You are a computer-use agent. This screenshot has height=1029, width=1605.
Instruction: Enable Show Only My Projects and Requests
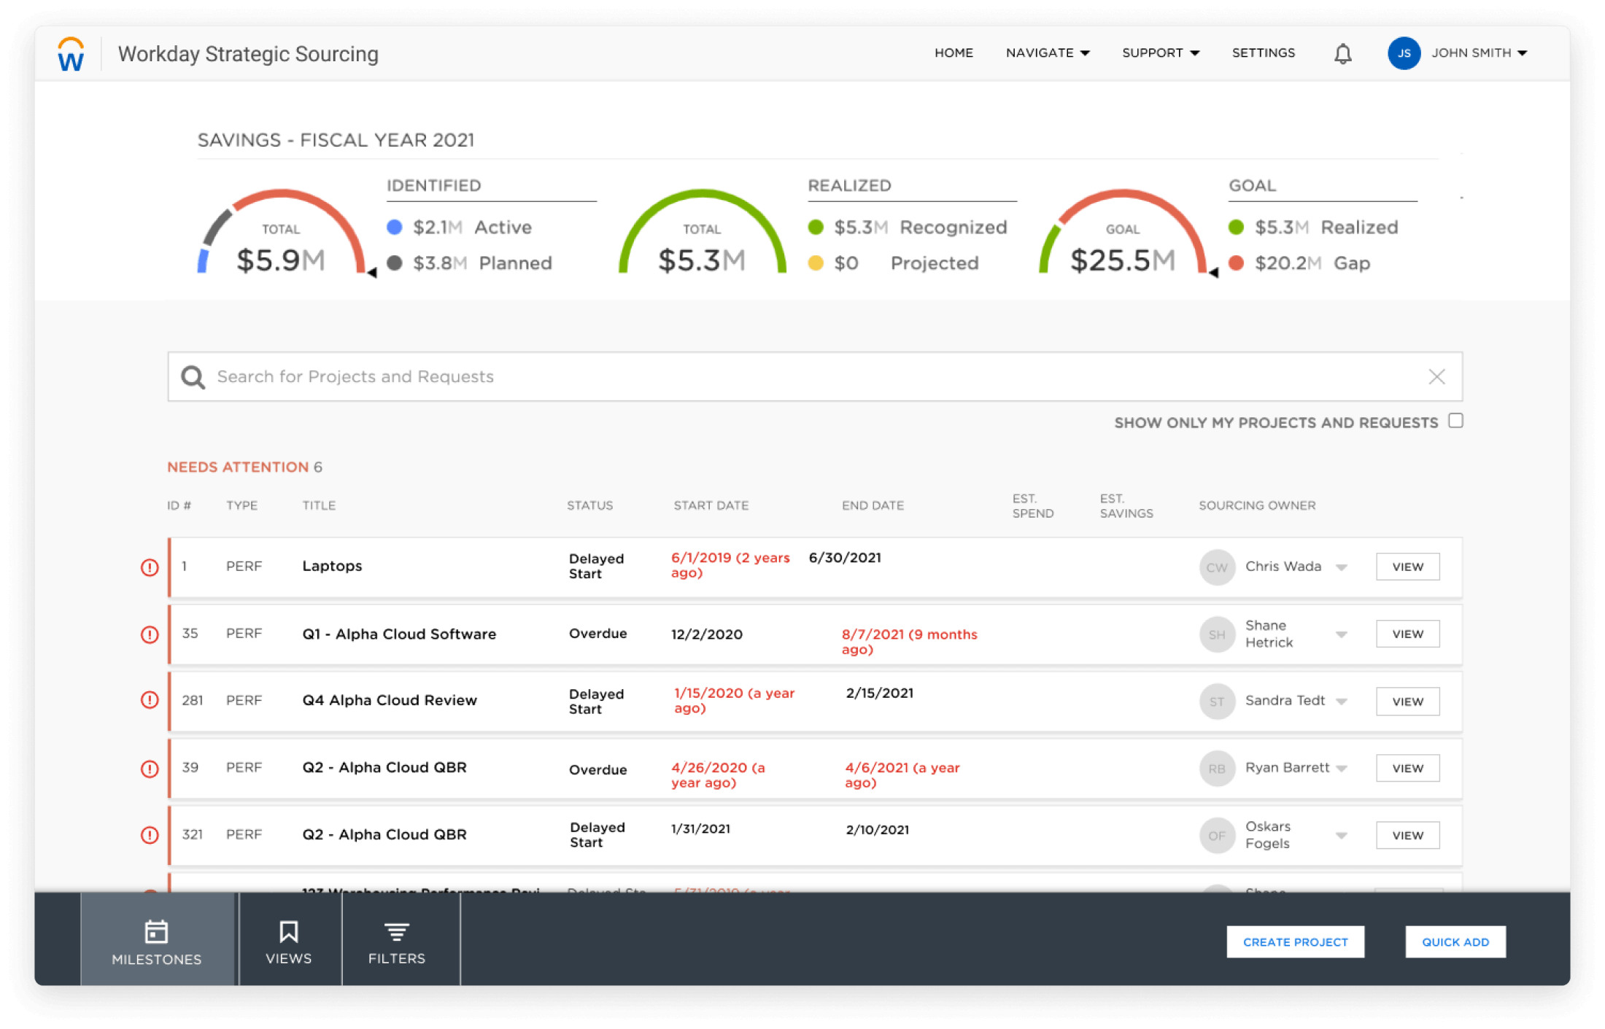pos(1456,421)
